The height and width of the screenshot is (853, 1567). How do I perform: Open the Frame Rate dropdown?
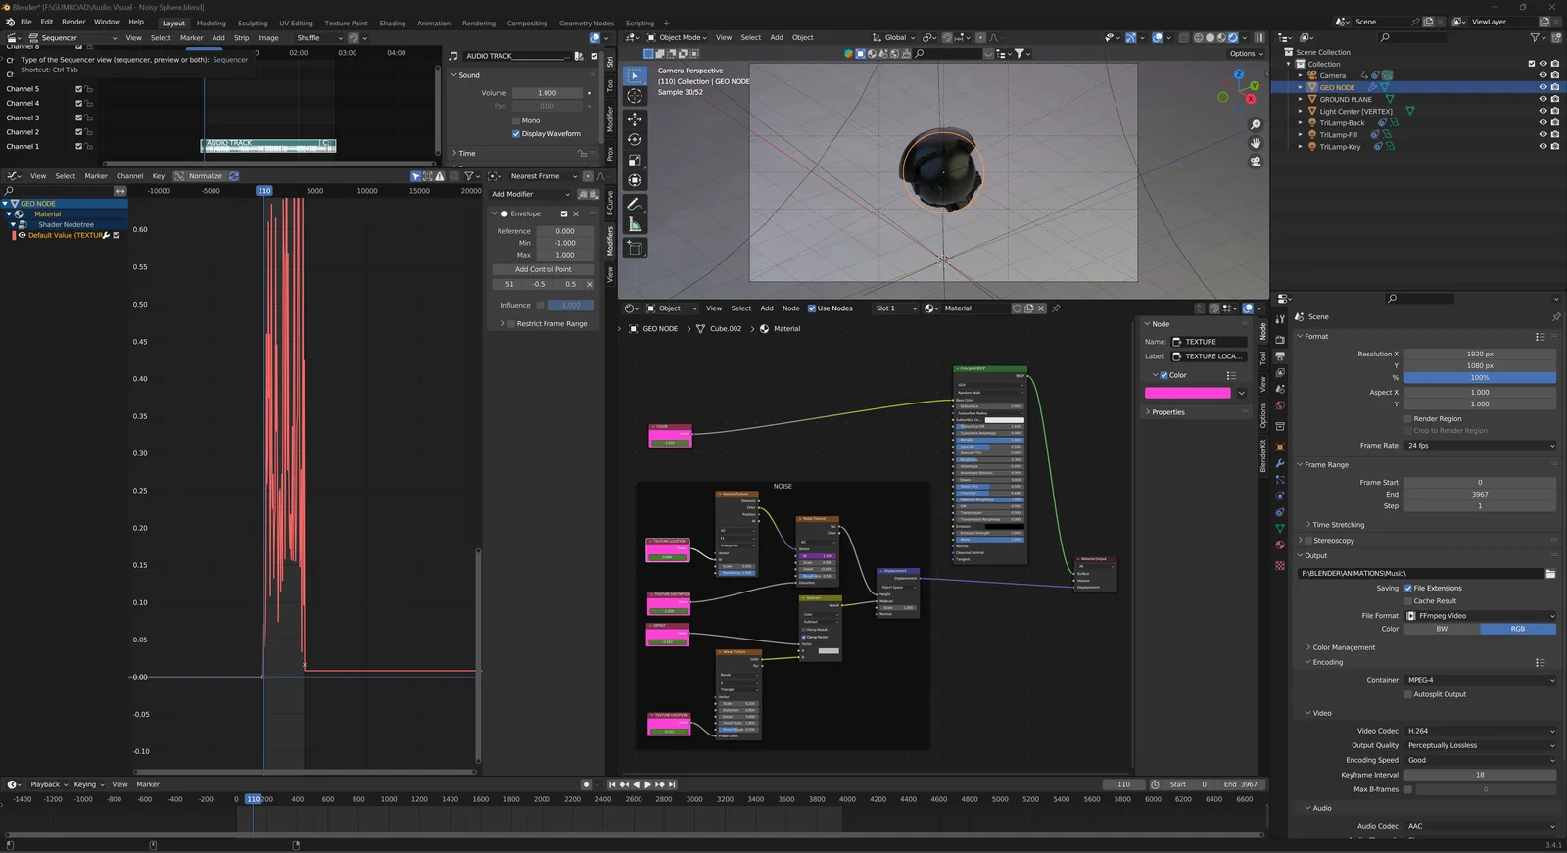[1479, 446]
